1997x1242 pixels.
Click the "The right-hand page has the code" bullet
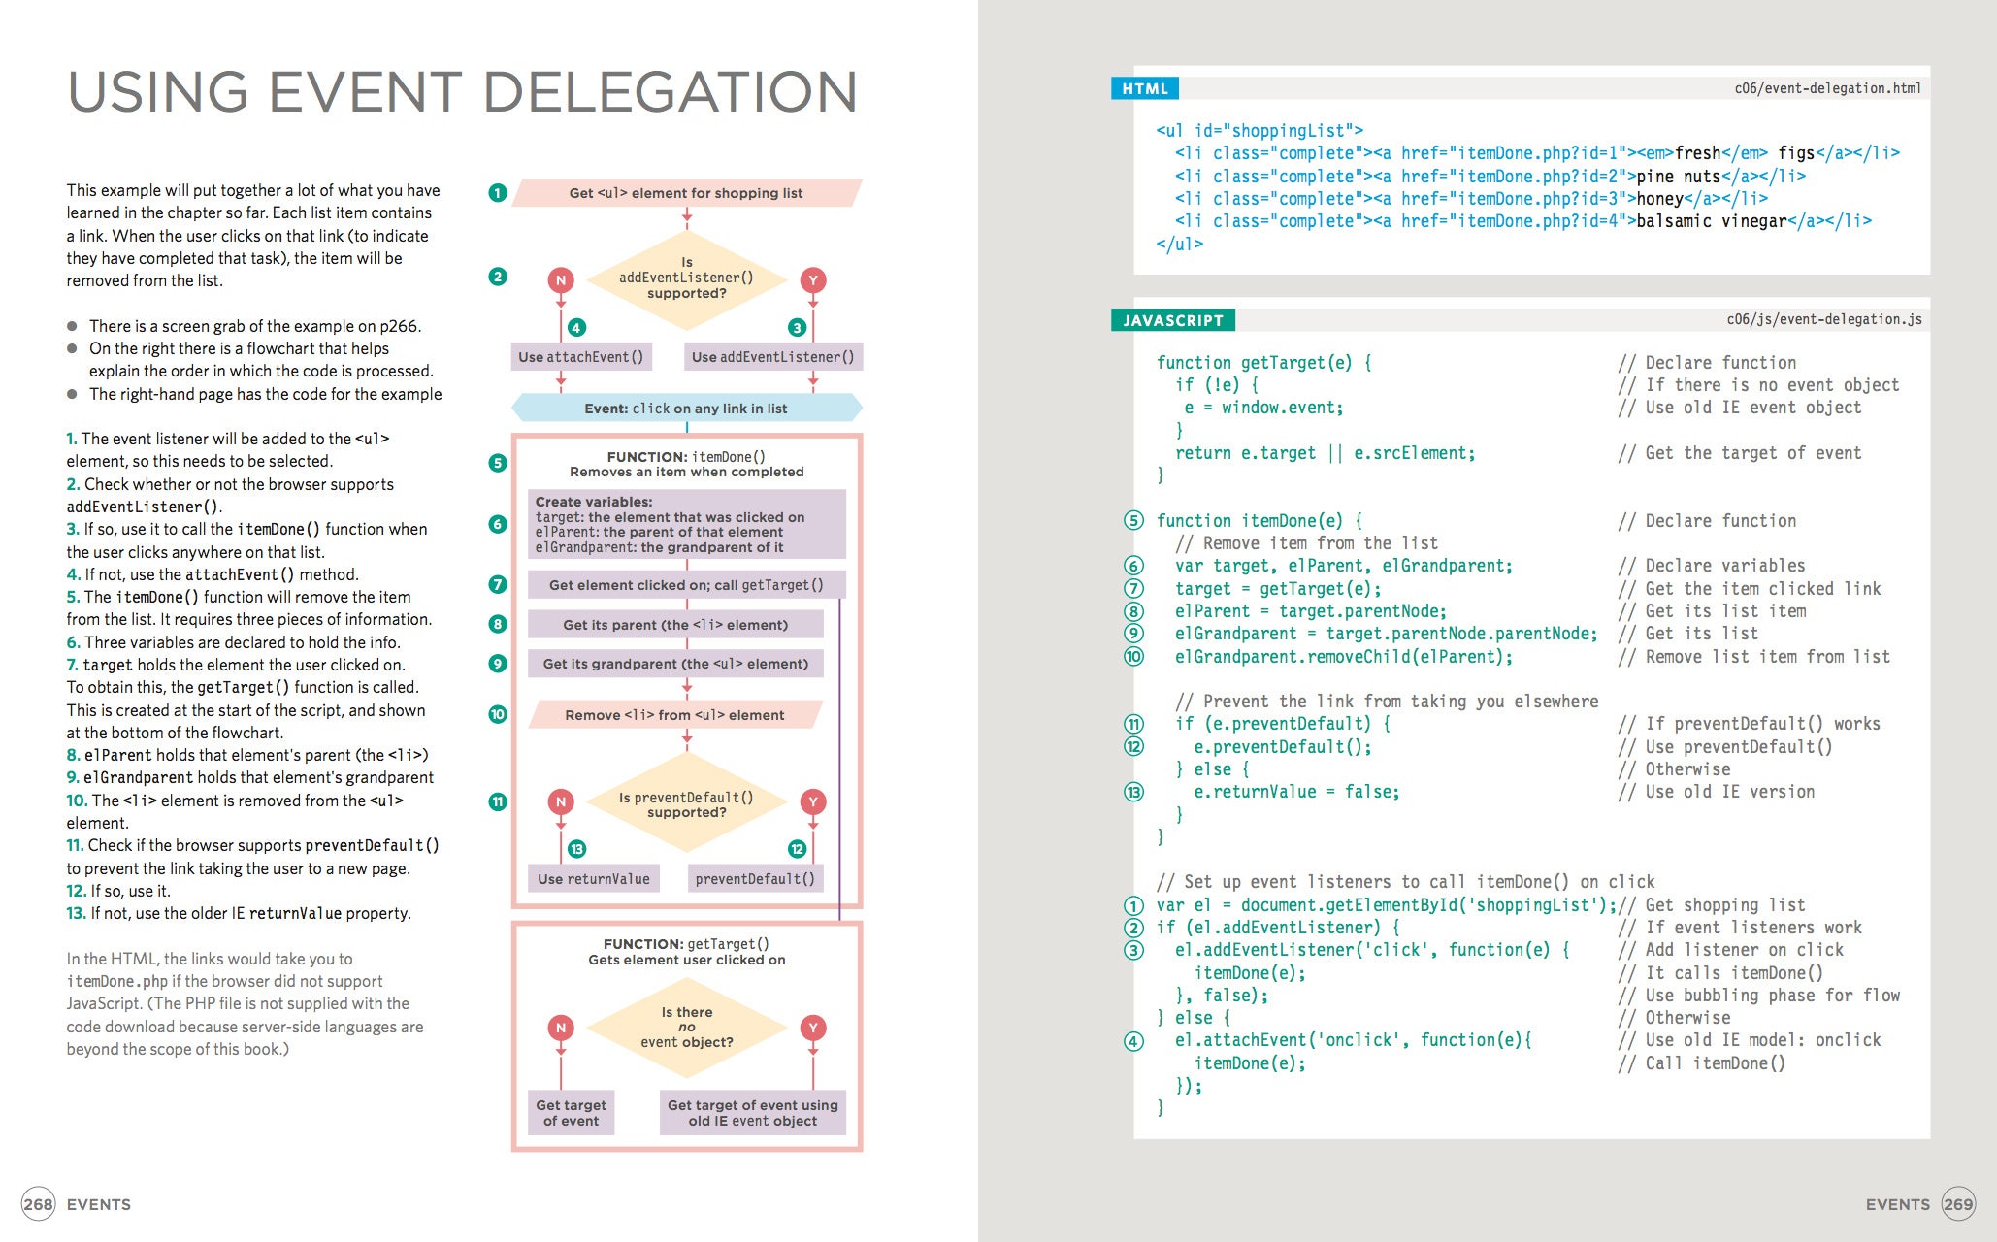tap(265, 394)
